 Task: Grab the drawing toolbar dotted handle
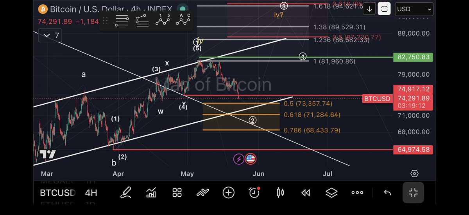pos(105,21)
